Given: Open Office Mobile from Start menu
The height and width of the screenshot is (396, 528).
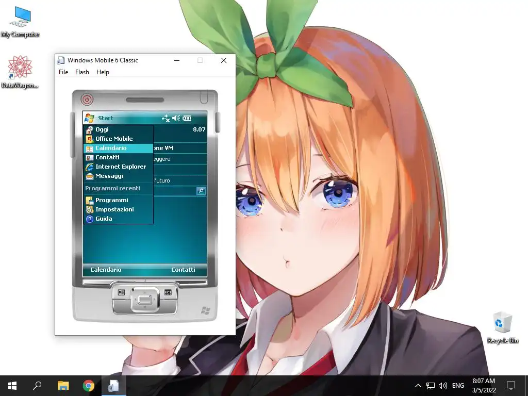Looking at the screenshot, I should coord(118,139).
